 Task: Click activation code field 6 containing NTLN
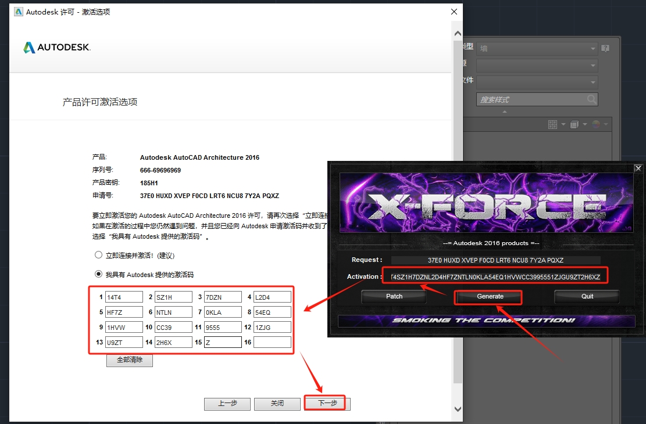coord(173,312)
